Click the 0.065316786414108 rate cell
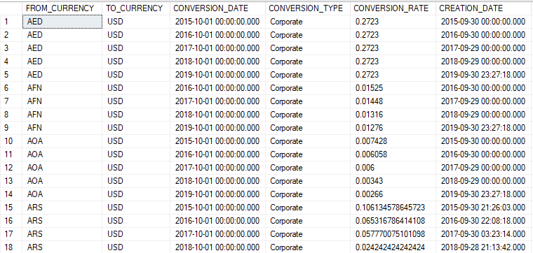Image resolution: width=533 pixels, height=253 pixels. [393, 221]
